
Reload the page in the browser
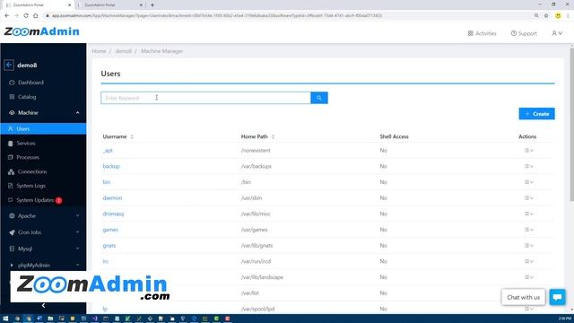pyautogui.click(x=26, y=16)
